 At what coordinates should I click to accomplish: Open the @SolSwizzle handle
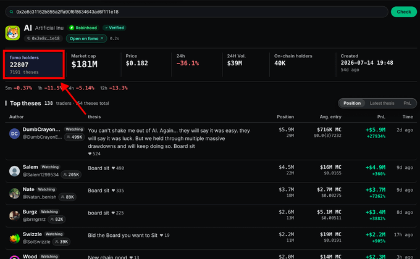pyautogui.click(x=36, y=242)
